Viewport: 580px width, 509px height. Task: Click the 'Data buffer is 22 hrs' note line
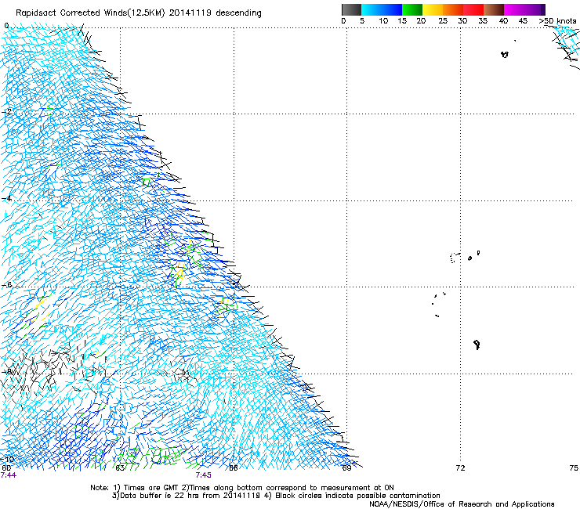pos(276,496)
